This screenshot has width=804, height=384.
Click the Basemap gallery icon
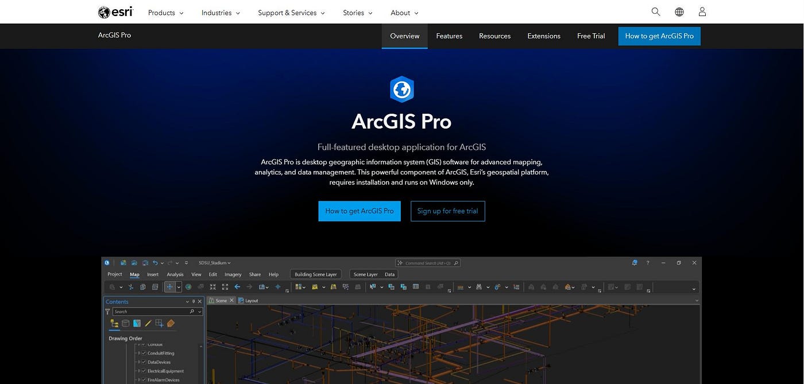click(299, 287)
